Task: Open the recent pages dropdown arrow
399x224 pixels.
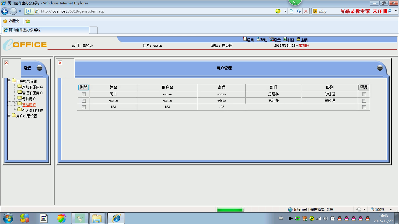Action: (20, 11)
